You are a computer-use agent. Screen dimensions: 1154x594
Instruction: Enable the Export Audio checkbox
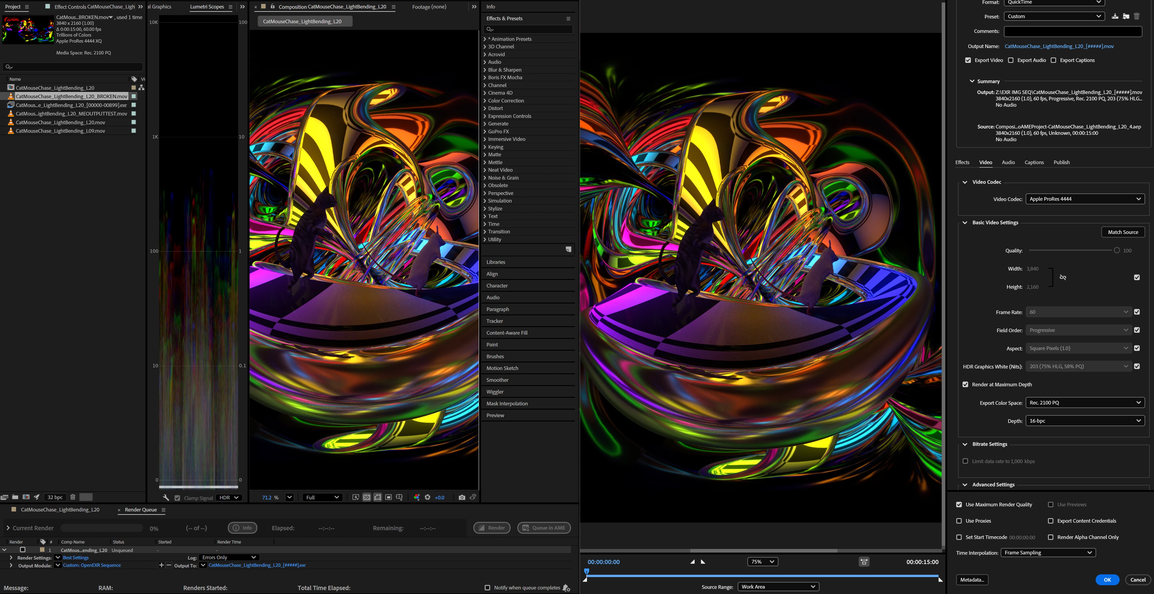(x=1011, y=60)
